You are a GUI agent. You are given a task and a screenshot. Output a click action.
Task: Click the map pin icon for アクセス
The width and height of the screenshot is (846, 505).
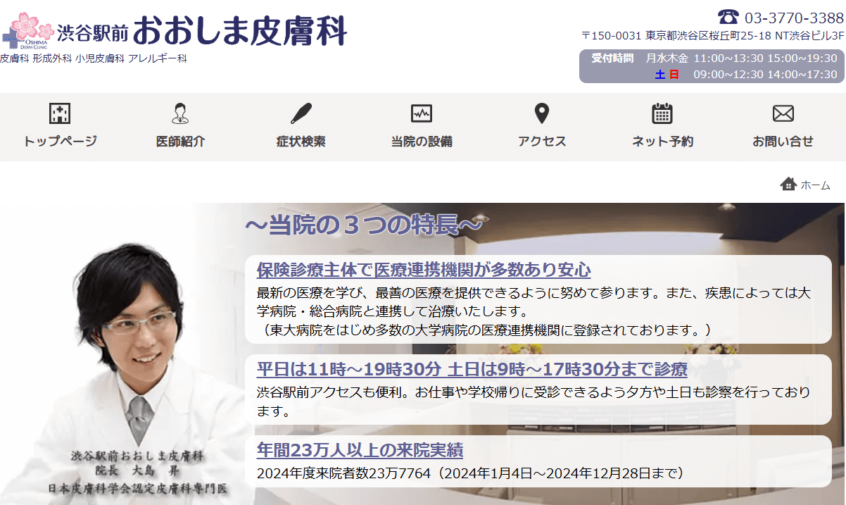click(541, 113)
